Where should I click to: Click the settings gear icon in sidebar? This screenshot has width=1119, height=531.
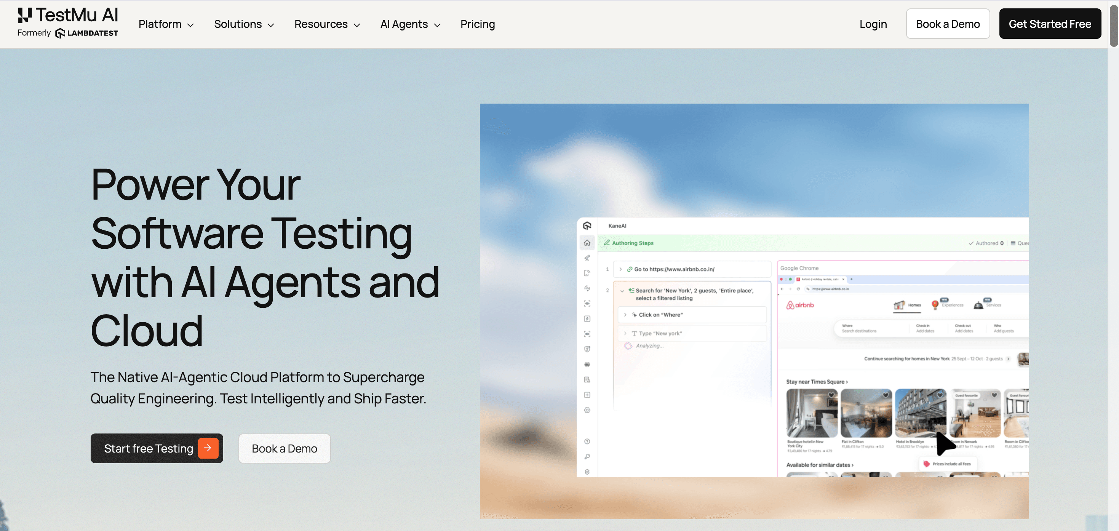tap(587, 410)
